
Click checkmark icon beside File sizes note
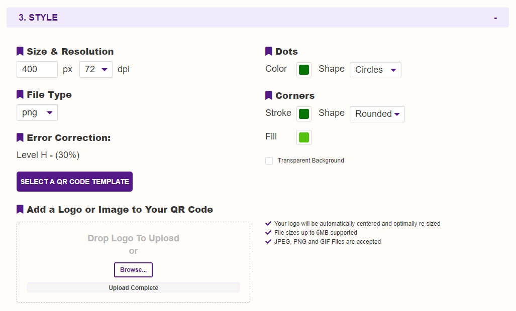[268, 233]
